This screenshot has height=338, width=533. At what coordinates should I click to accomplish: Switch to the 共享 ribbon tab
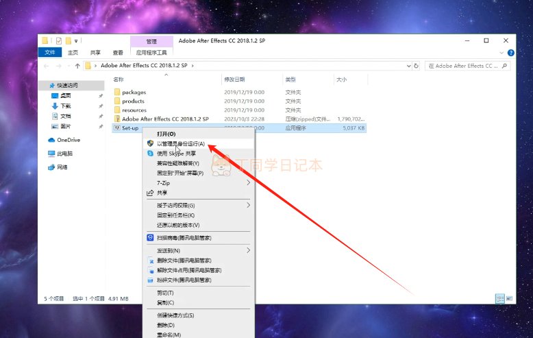tap(95, 52)
